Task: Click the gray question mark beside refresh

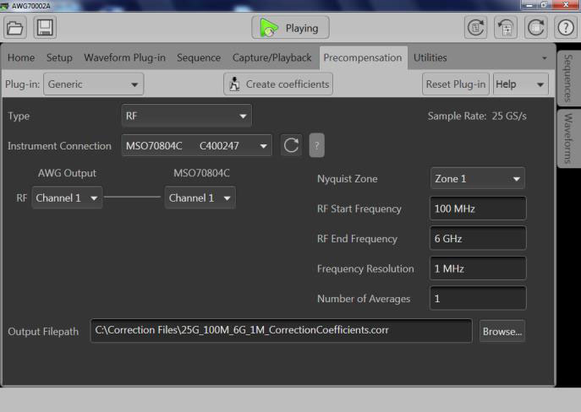Action: tap(317, 145)
